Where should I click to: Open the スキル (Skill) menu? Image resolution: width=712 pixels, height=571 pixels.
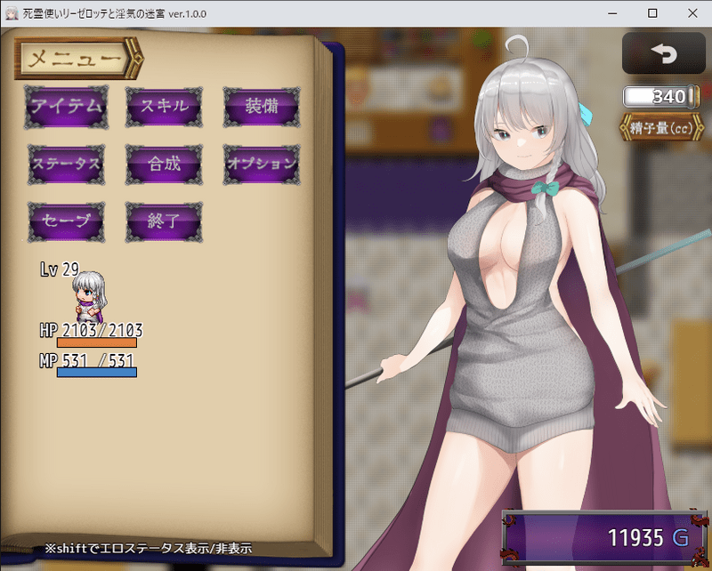pyautogui.click(x=164, y=107)
